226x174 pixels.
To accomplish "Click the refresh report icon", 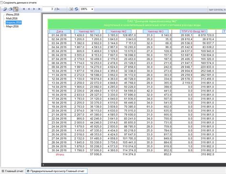I will (76, 9).
